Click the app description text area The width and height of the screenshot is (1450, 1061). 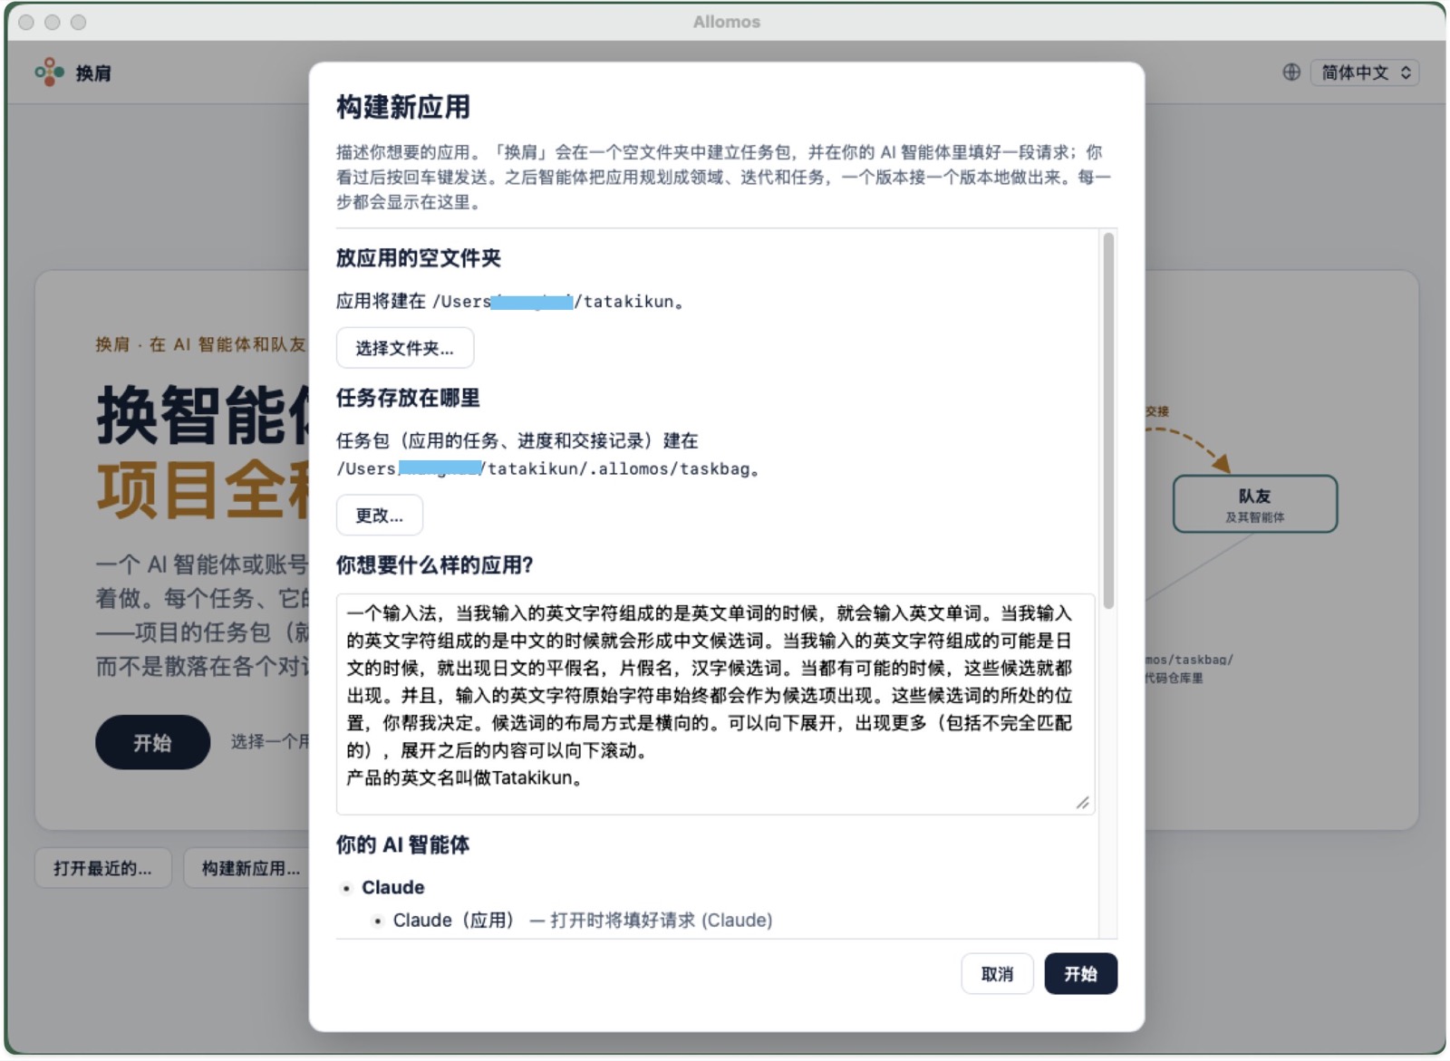pos(715,704)
